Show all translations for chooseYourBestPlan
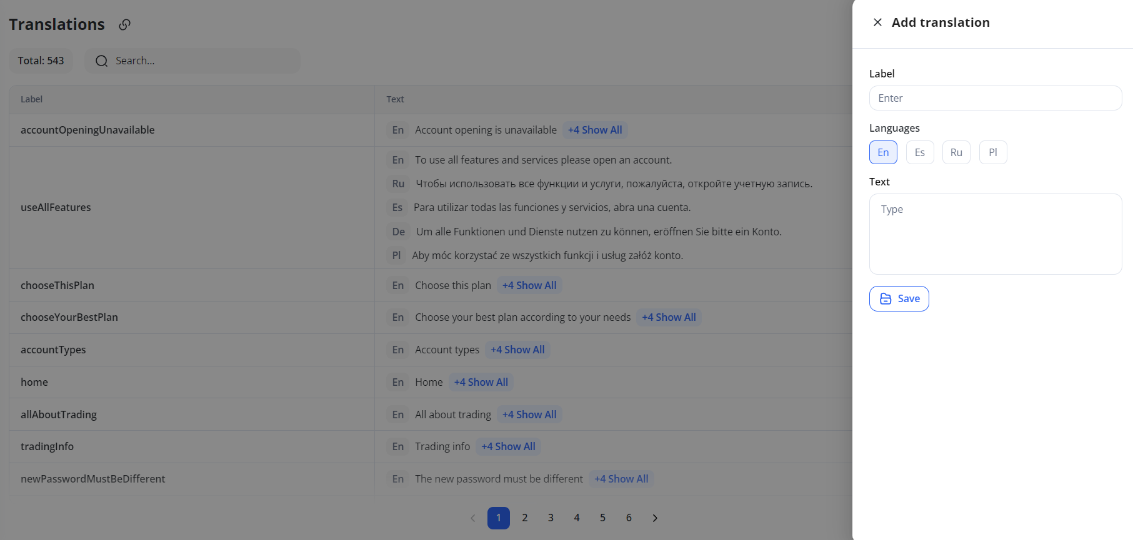The height and width of the screenshot is (540, 1133). click(669, 317)
